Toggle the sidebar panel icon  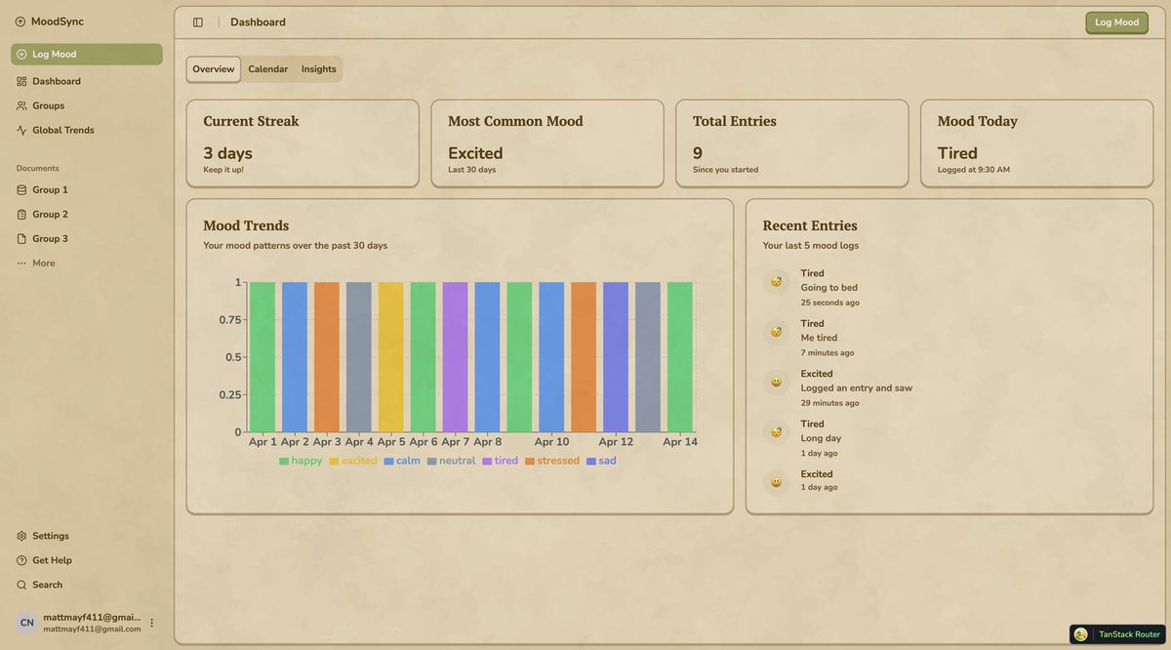point(198,22)
